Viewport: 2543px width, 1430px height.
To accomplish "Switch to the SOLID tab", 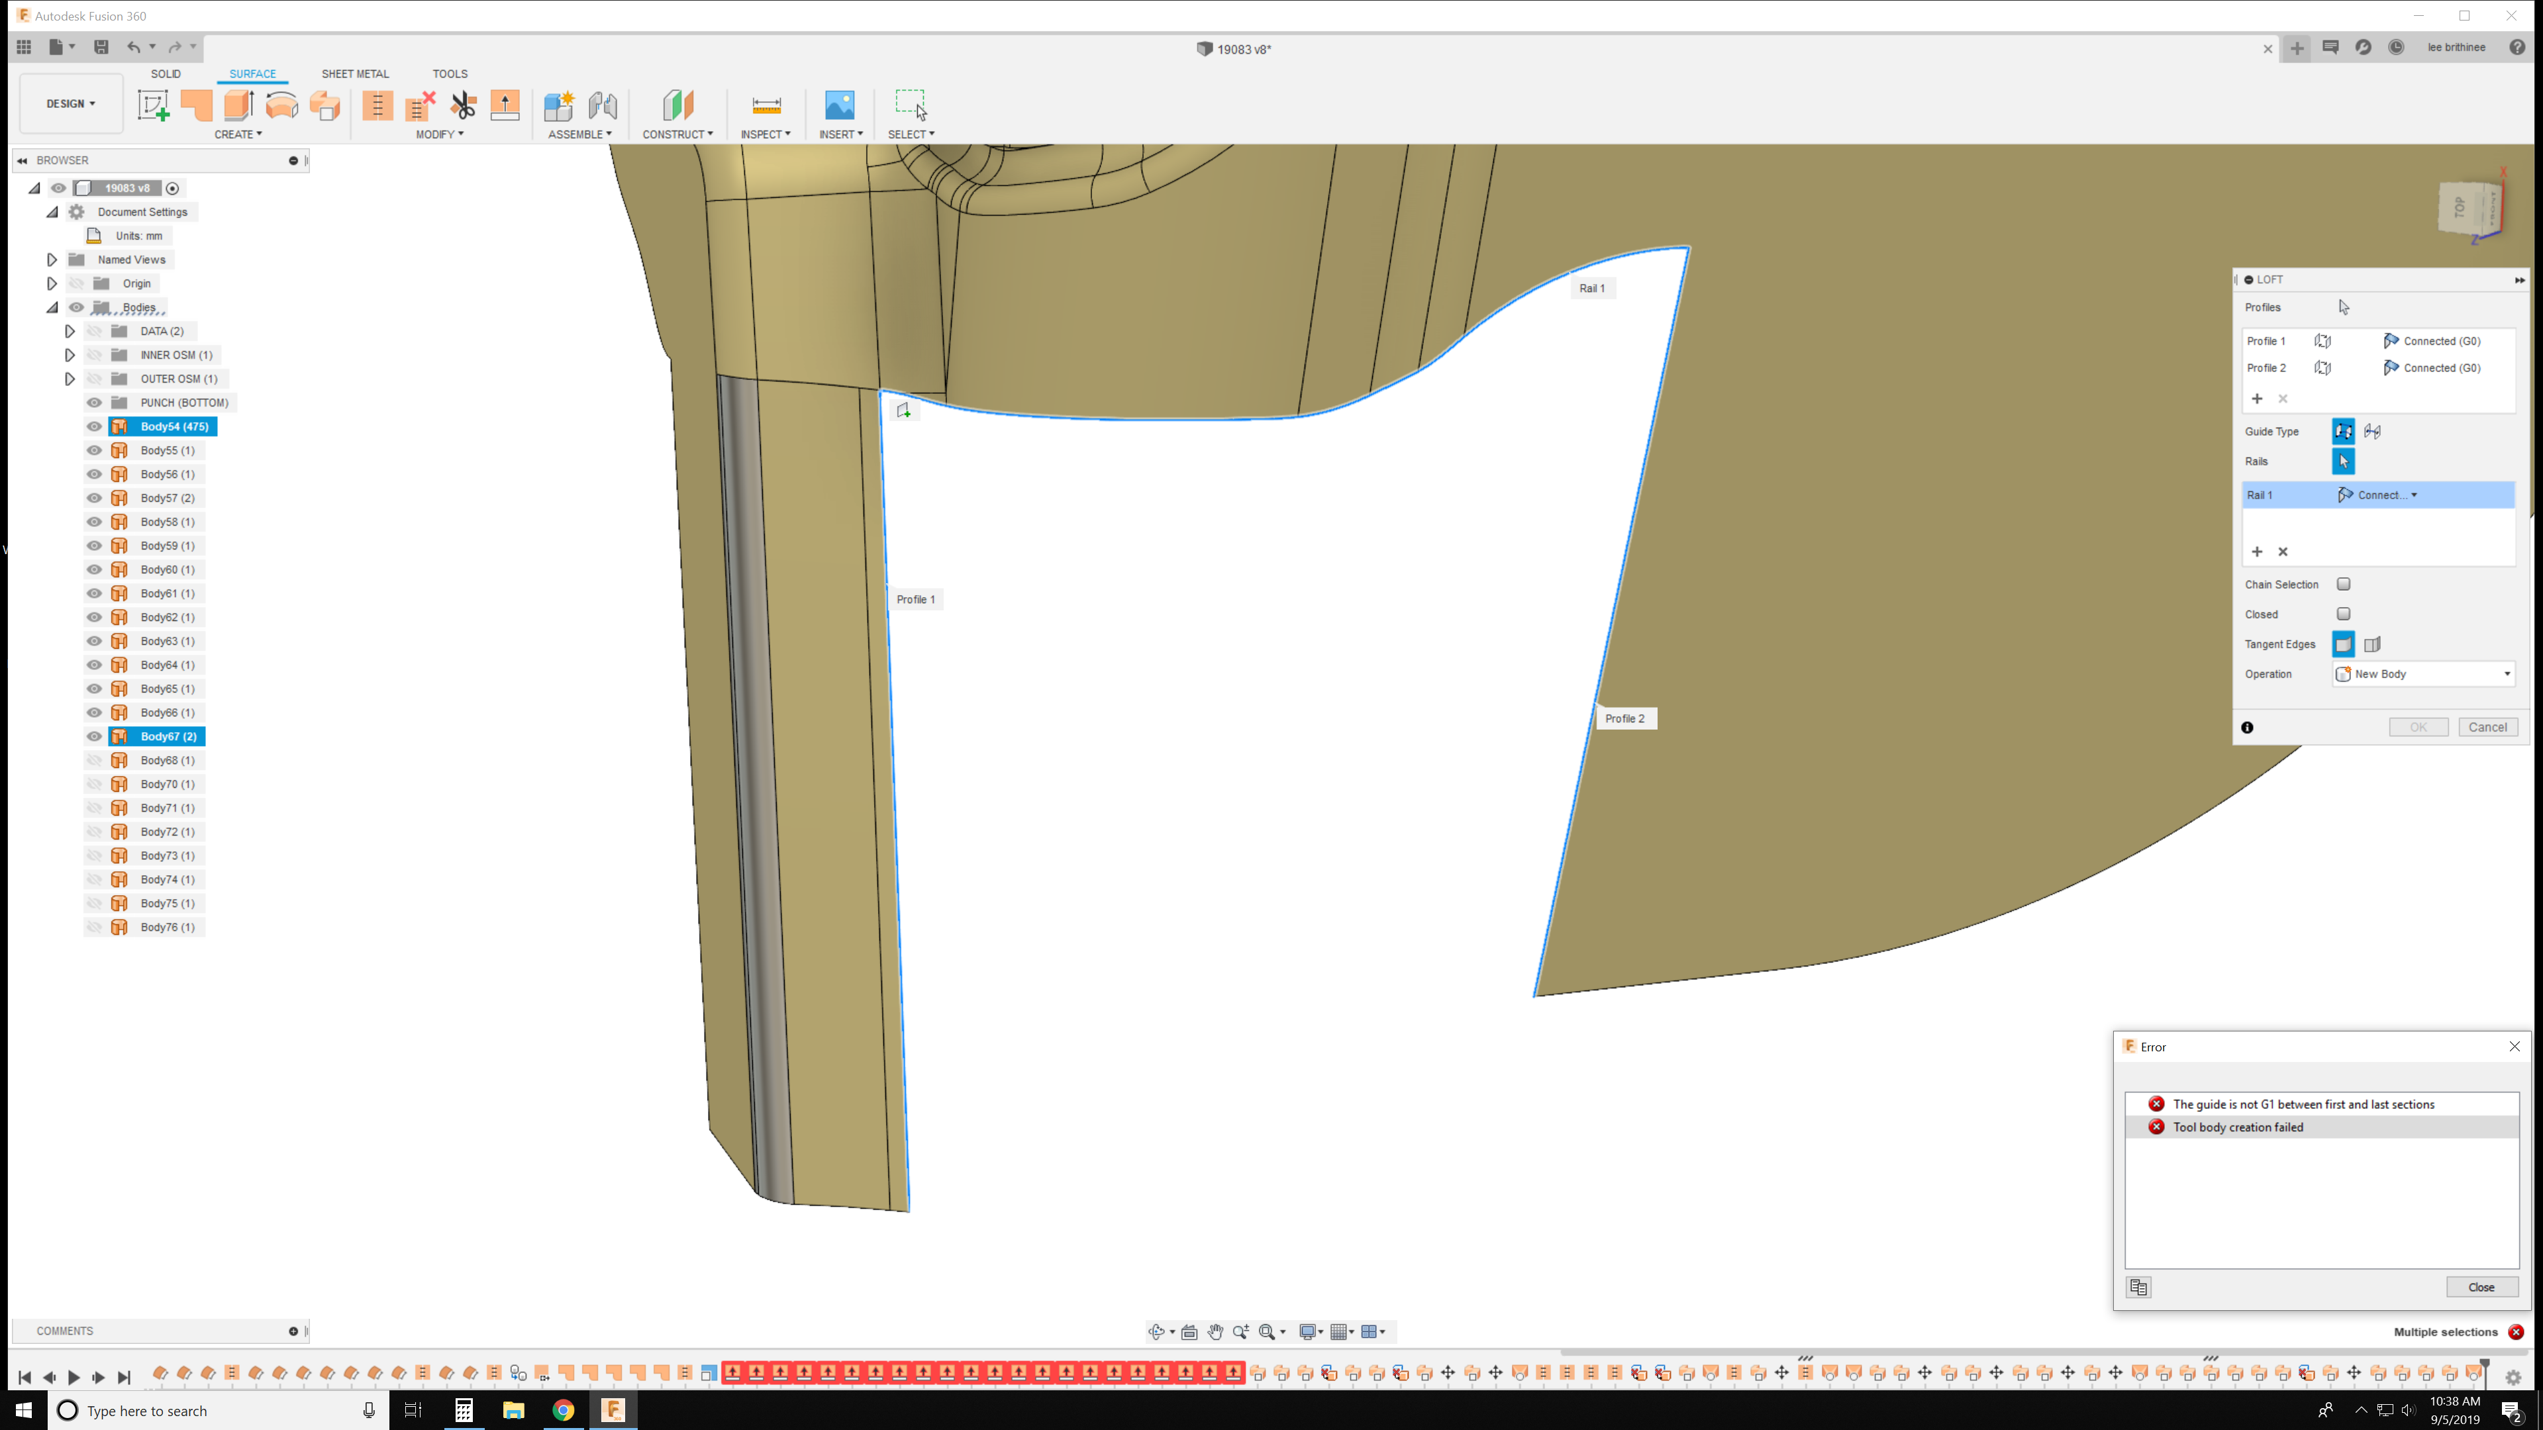I will coord(166,73).
